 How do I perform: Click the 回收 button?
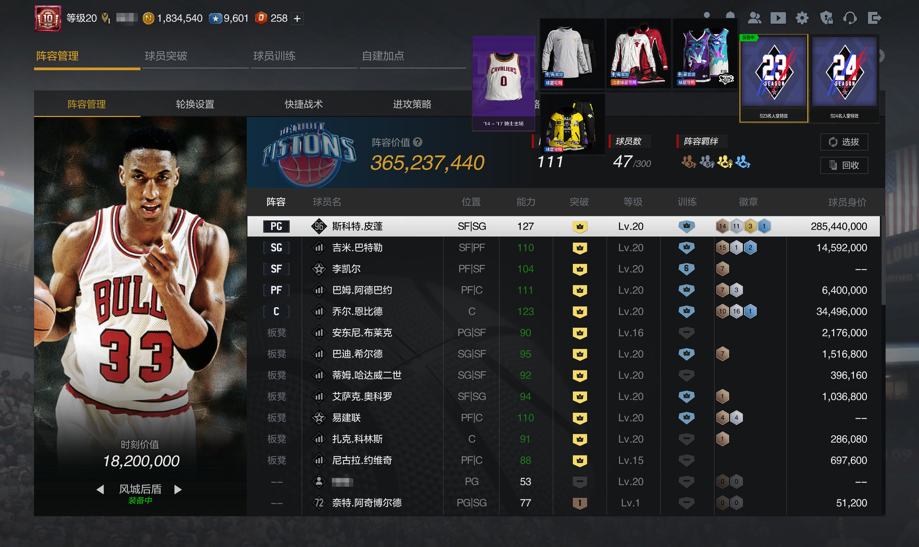(844, 165)
